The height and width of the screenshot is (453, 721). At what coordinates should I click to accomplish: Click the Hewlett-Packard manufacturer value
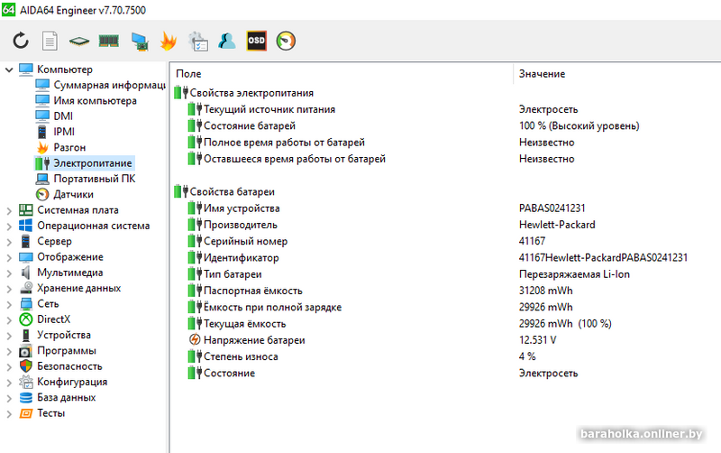coord(557,225)
